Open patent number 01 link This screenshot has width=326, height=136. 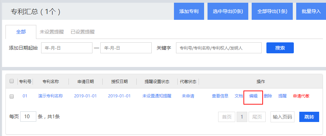25,96
